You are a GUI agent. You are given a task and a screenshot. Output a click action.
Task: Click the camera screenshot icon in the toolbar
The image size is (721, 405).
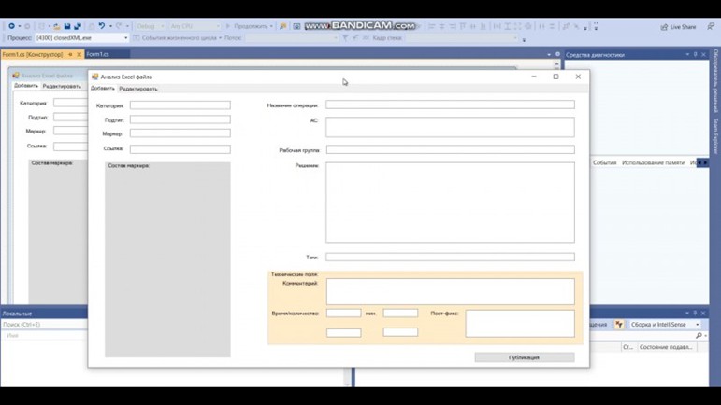(296, 26)
